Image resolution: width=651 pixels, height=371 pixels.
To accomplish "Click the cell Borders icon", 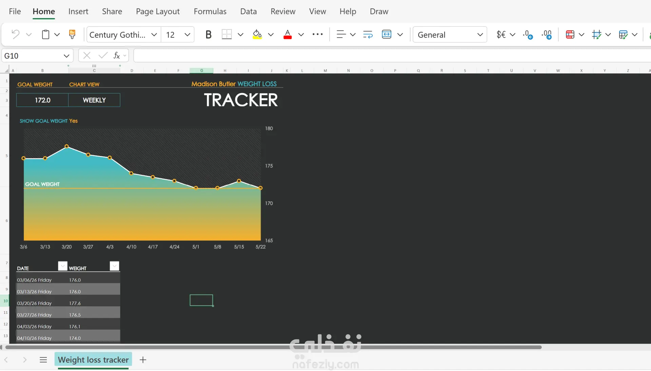I will (226, 34).
